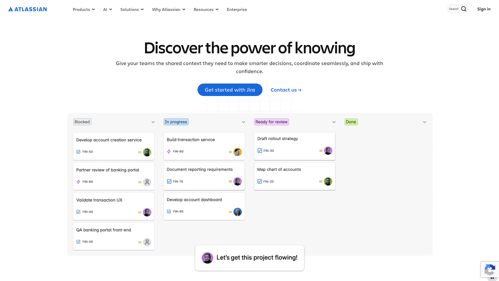Viewport: 499px width, 281px height.
Task: Click priority icon on FIN-60 card
Action: 140,182
